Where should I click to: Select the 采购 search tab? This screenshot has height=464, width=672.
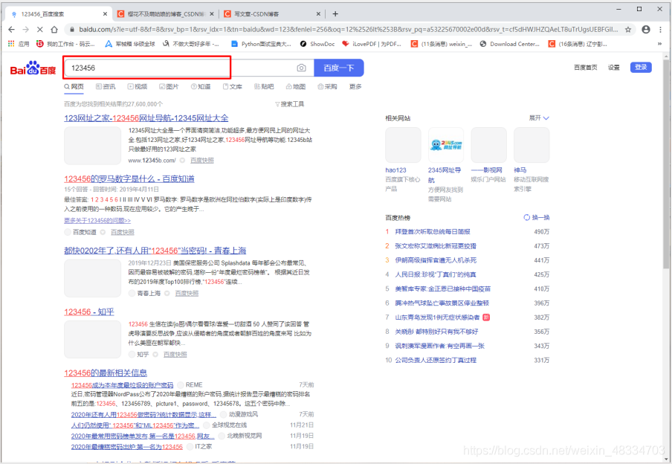327,86
